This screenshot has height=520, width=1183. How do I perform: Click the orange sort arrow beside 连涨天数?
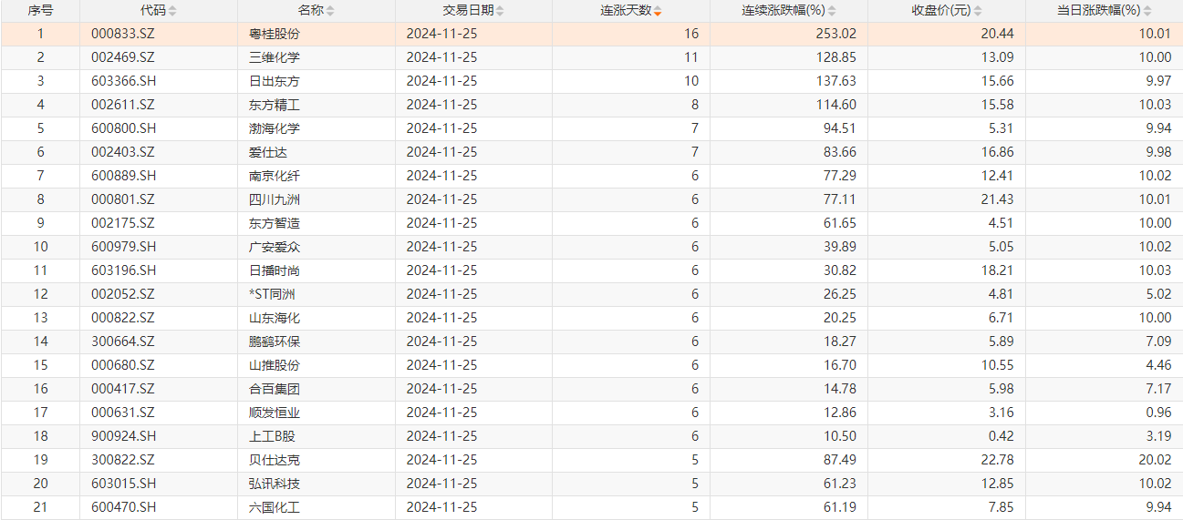[x=659, y=11]
